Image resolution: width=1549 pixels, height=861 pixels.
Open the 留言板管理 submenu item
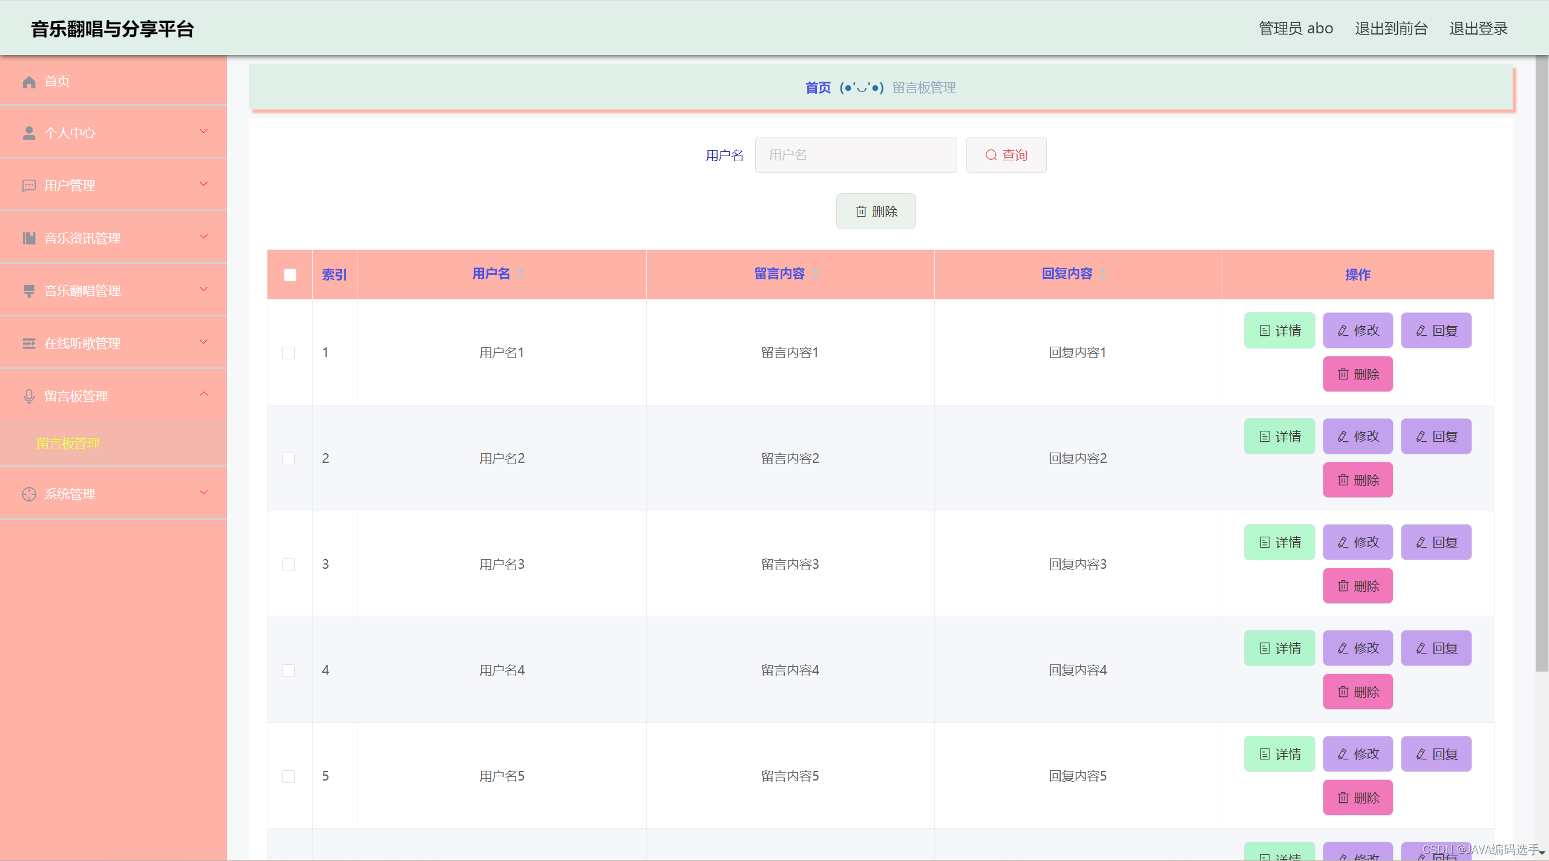(x=68, y=444)
